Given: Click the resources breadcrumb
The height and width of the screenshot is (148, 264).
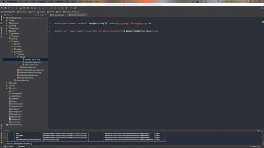Looking at the screenshot, I should coord(22,12).
